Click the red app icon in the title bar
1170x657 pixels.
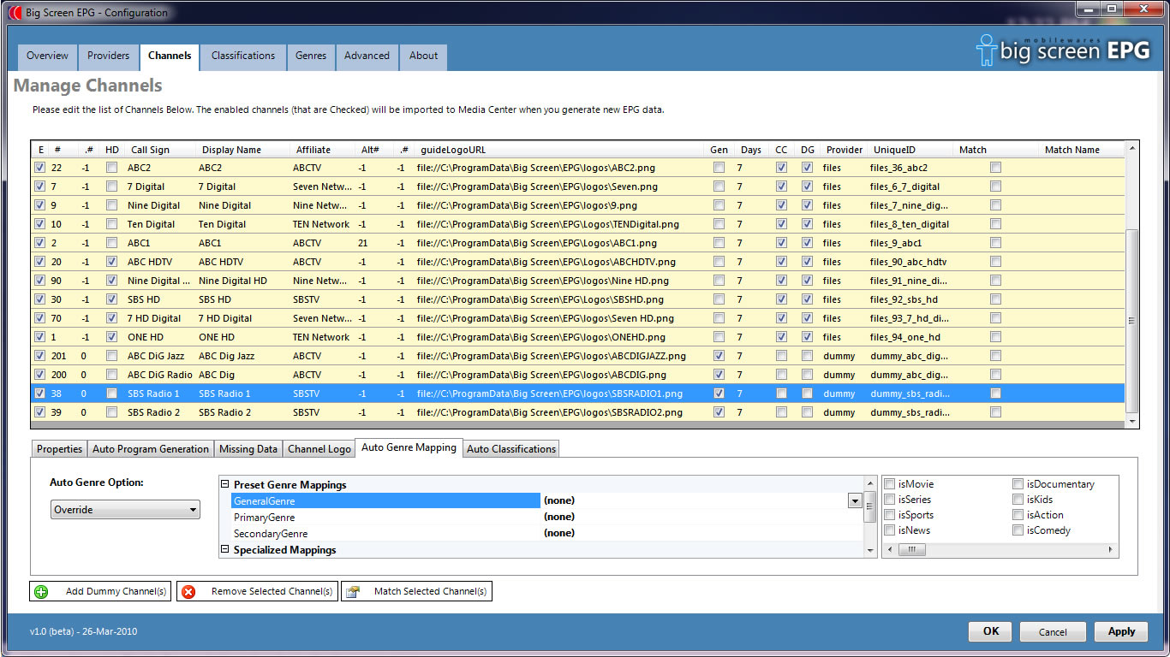tap(15, 13)
